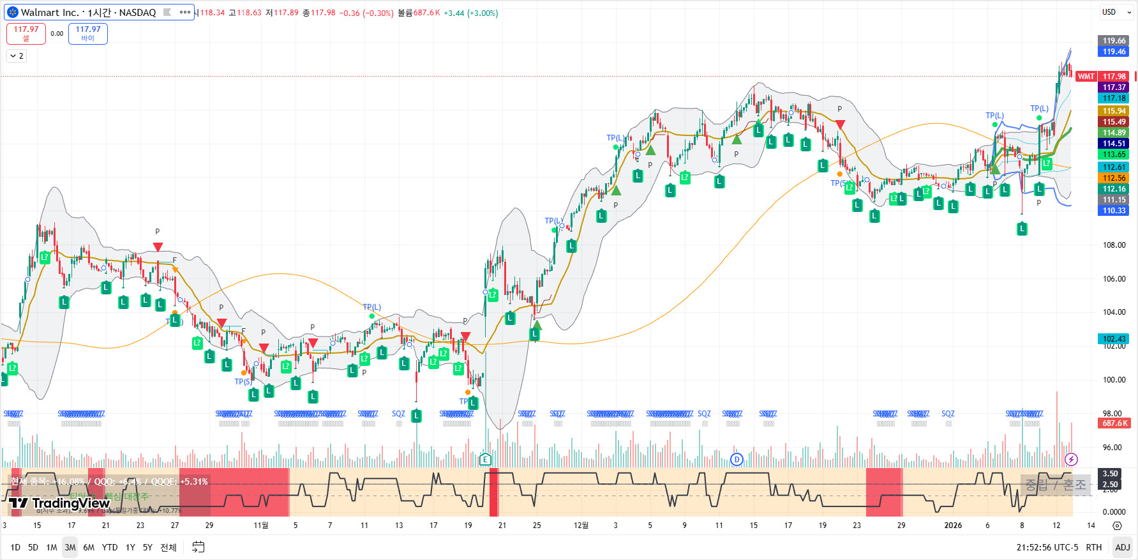
Task: Click the 2026 year label on time axis
Action: [953, 526]
